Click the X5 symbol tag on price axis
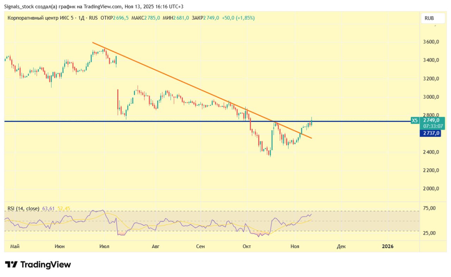 pyautogui.click(x=415, y=121)
